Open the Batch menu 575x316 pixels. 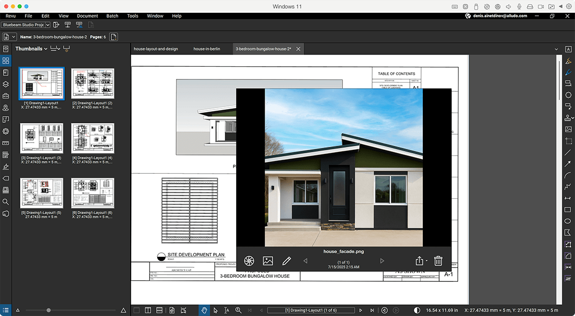click(x=112, y=16)
